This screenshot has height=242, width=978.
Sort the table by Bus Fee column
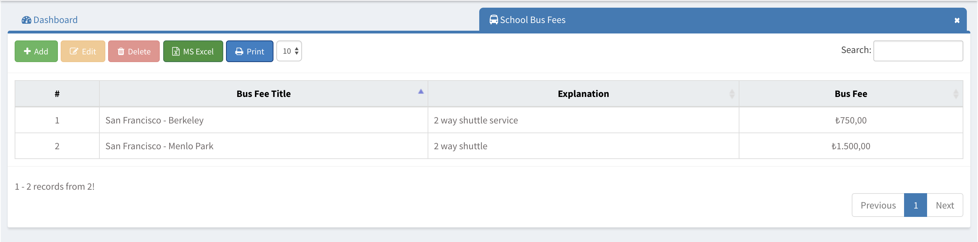(850, 94)
